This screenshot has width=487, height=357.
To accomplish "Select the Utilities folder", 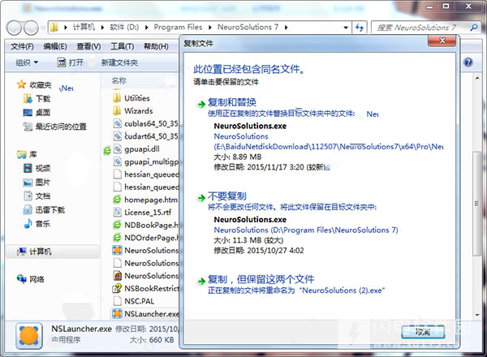I will (131, 98).
